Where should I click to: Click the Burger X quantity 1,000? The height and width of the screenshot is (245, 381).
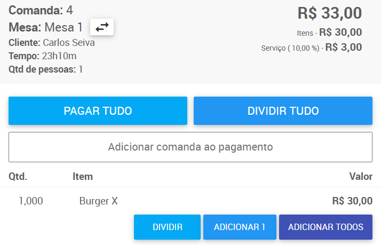(31, 201)
